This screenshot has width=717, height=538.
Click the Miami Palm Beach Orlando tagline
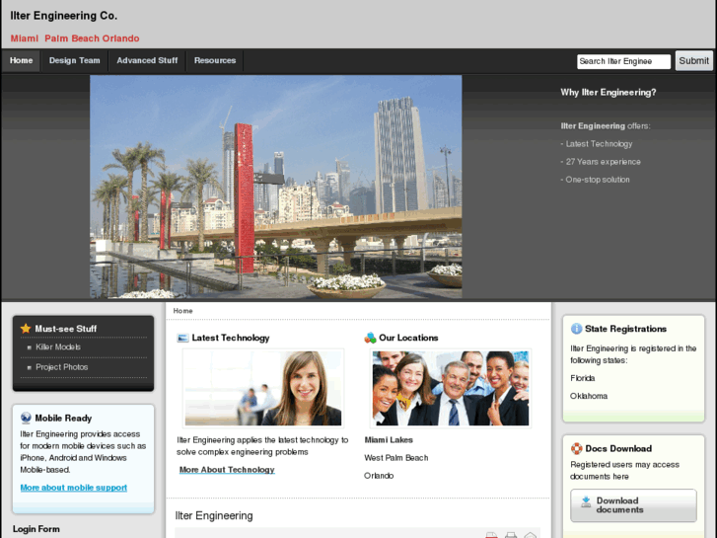pyautogui.click(x=75, y=38)
